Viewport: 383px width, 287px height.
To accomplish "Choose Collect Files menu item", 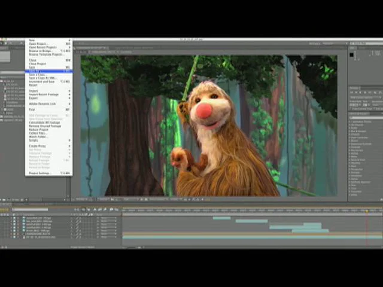I will 49,133.
